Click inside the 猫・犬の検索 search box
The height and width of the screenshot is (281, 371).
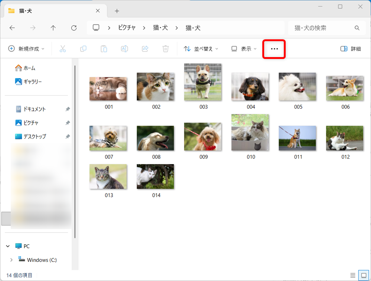tap(323, 27)
